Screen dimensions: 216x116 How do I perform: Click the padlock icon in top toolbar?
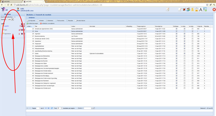click(x=196, y=10)
